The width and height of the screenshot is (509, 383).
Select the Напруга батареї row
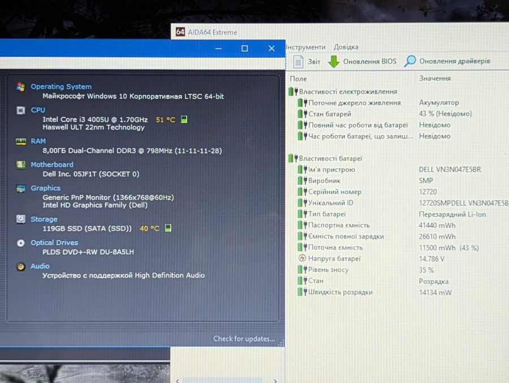click(402, 259)
